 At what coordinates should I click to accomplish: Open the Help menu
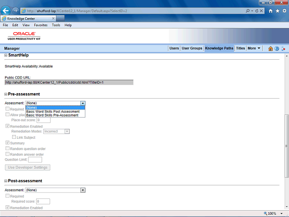pyautogui.click(x=68, y=25)
